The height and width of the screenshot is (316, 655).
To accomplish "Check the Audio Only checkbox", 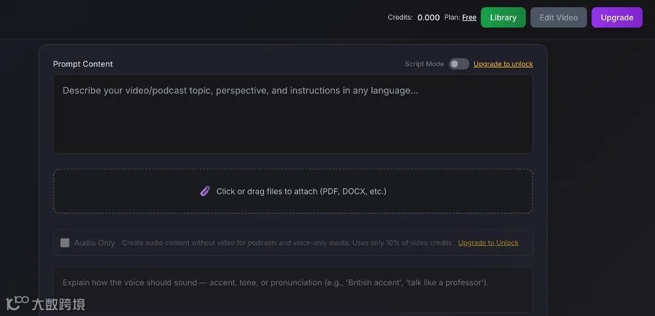I will tap(65, 243).
